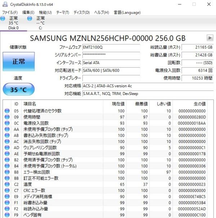This screenshot has height=218, width=216.
Task: Select the 代替処理済のセクタ数 attribute name
Action: point(42,111)
